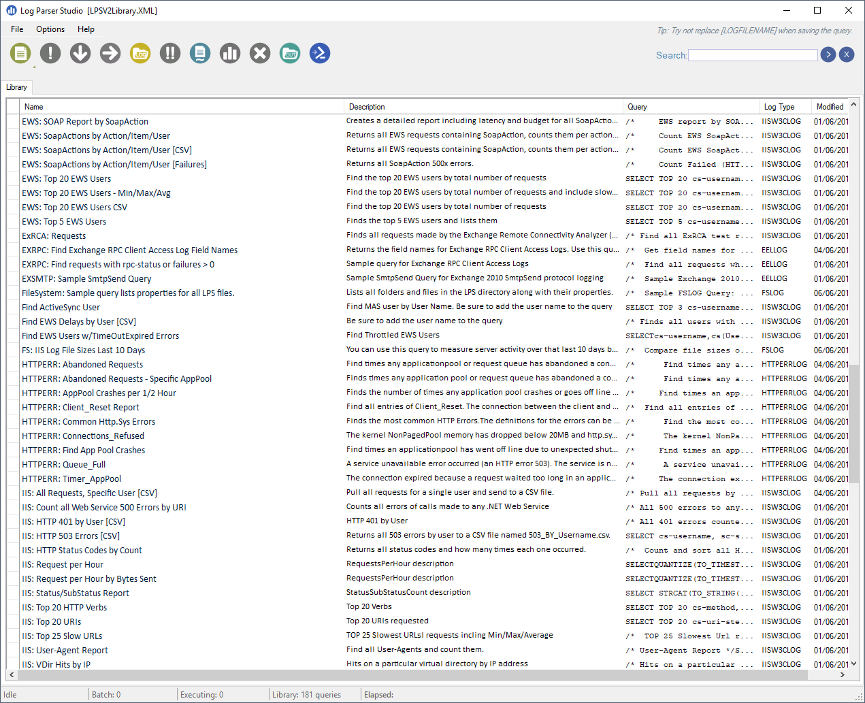Viewport: 865px width, 703px height.
Task: Open the teal OUT output folder icon
Action: point(290,53)
